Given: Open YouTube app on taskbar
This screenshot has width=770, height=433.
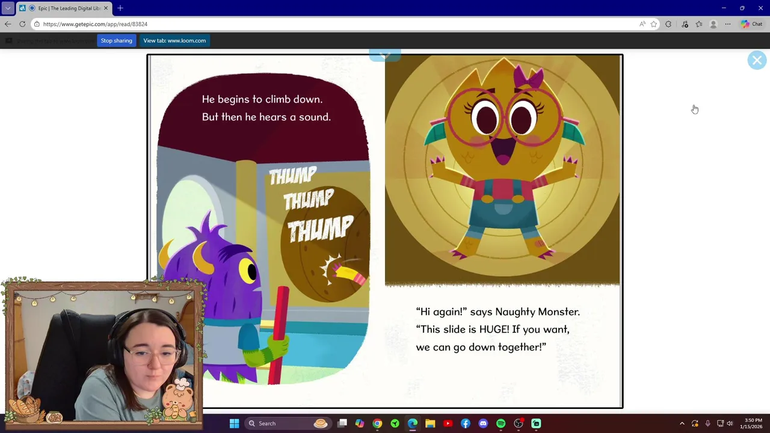Looking at the screenshot, I should pos(448,423).
